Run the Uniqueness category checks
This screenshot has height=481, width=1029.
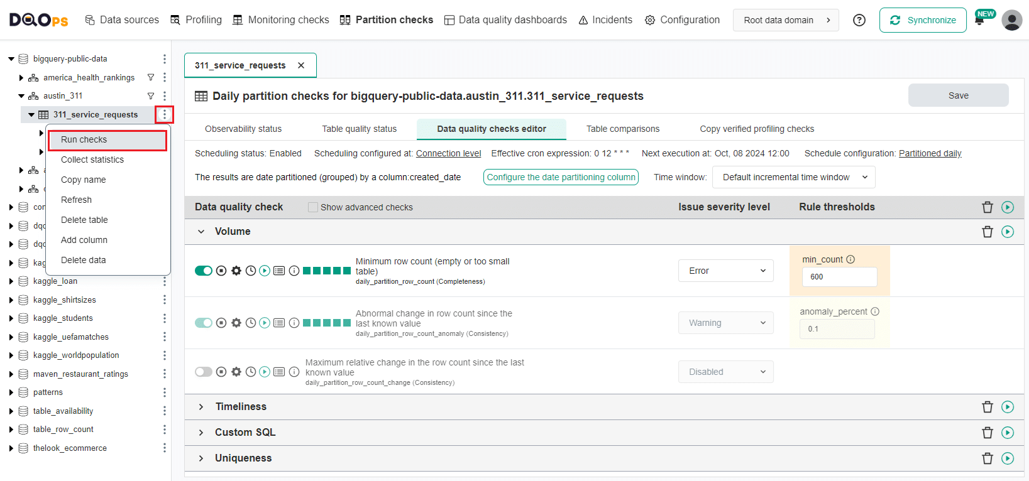click(1008, 458)
